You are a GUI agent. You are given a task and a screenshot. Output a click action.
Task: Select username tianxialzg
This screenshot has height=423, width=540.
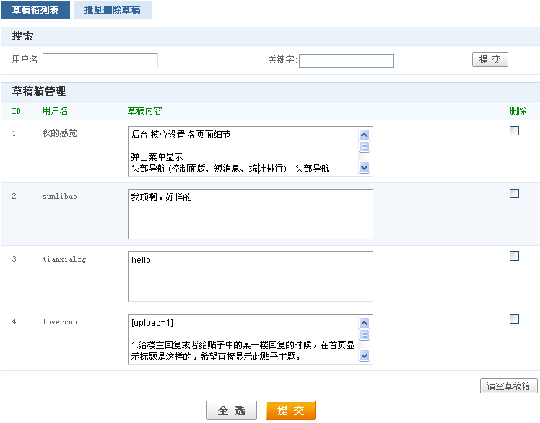pyautogui.click(x=64, y=259)
